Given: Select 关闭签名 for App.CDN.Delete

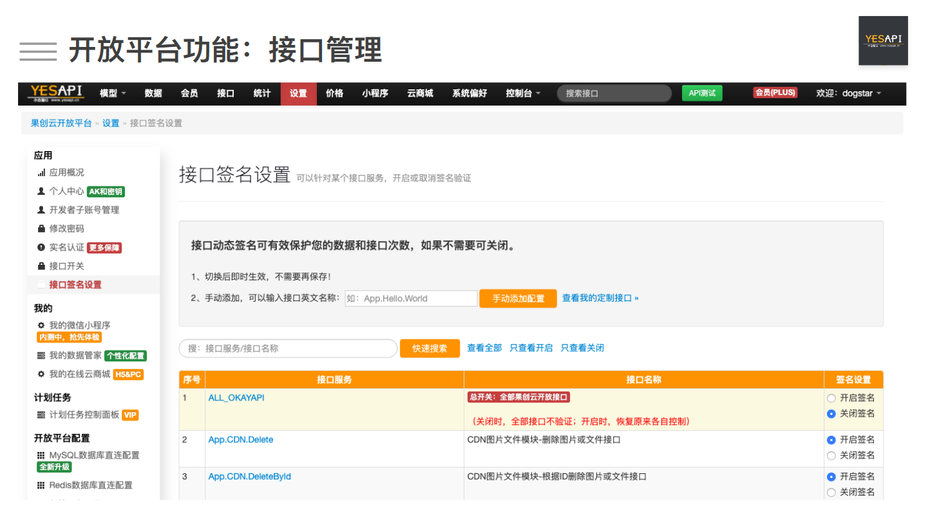Looking at the screenshot, I should 831,455.
